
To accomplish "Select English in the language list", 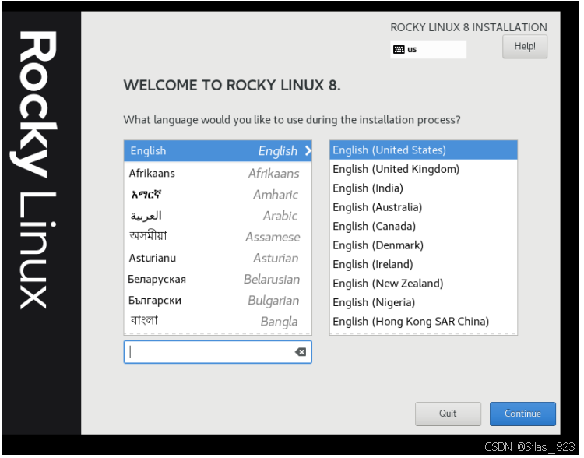I will coord(219,151).
